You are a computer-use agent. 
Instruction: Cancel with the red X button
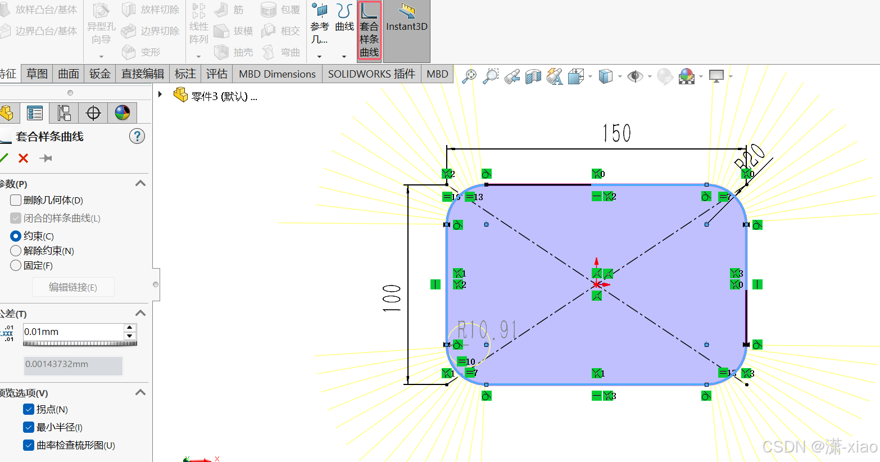click(24, 158)
